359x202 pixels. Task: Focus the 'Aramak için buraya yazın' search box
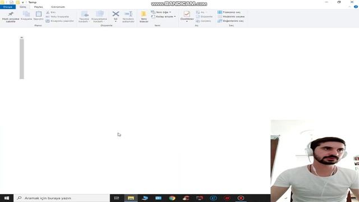point(62,198)
